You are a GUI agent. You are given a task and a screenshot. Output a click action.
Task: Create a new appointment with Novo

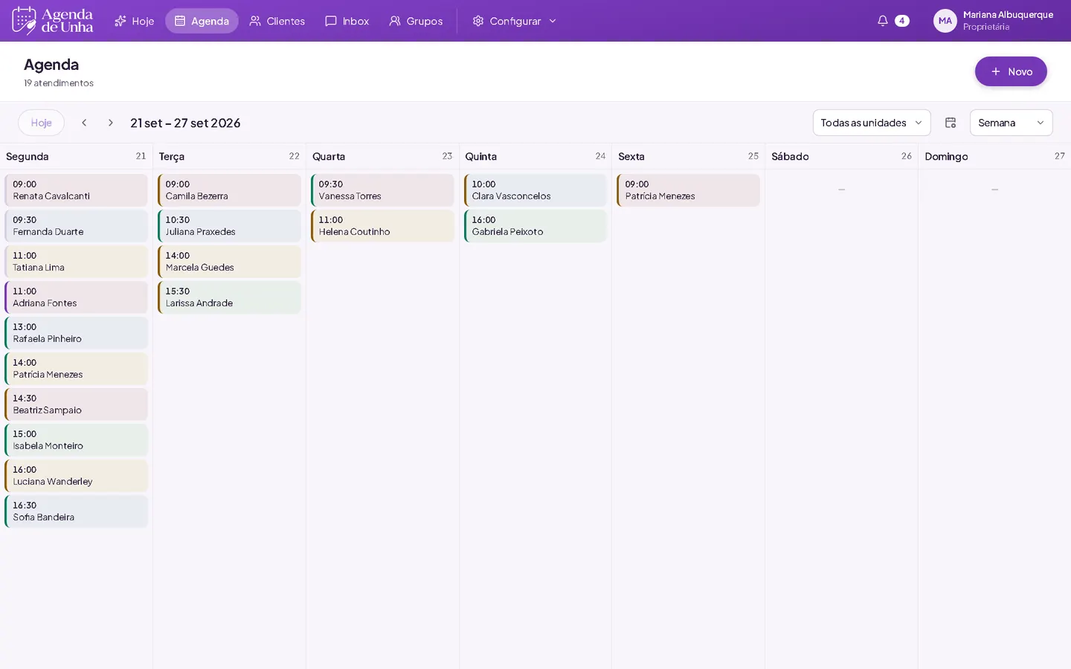1011,71
